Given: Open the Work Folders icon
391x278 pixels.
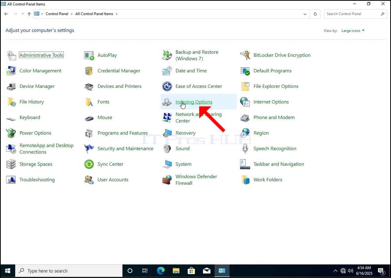Looking at the screenshot, I should (245, 180).
